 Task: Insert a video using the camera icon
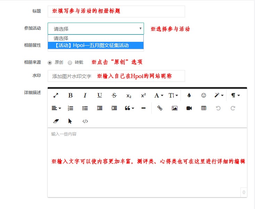point(189,108)
